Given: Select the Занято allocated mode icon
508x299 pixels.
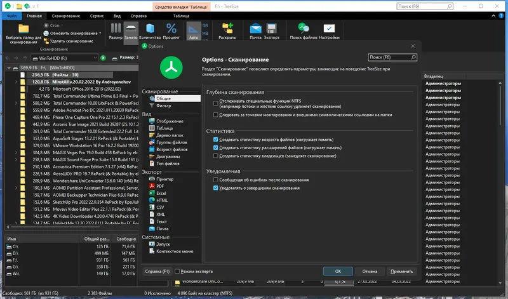Looking at the screenshot, I should point(131,28).
